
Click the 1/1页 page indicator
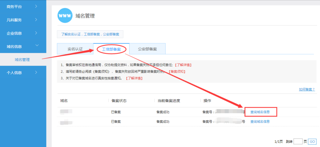point(278,141)
